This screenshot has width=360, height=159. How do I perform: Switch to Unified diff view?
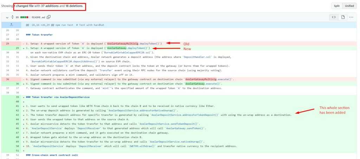(x=349, y=6)
